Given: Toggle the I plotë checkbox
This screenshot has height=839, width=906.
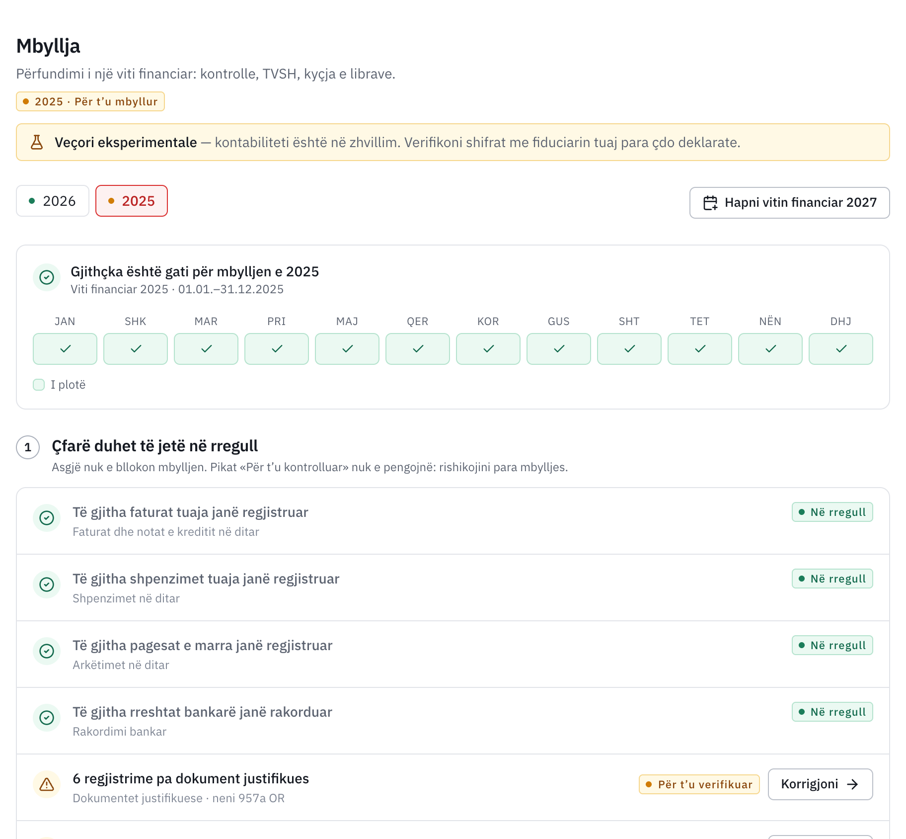Looking at the screenshot, I should tap(39, 385).
